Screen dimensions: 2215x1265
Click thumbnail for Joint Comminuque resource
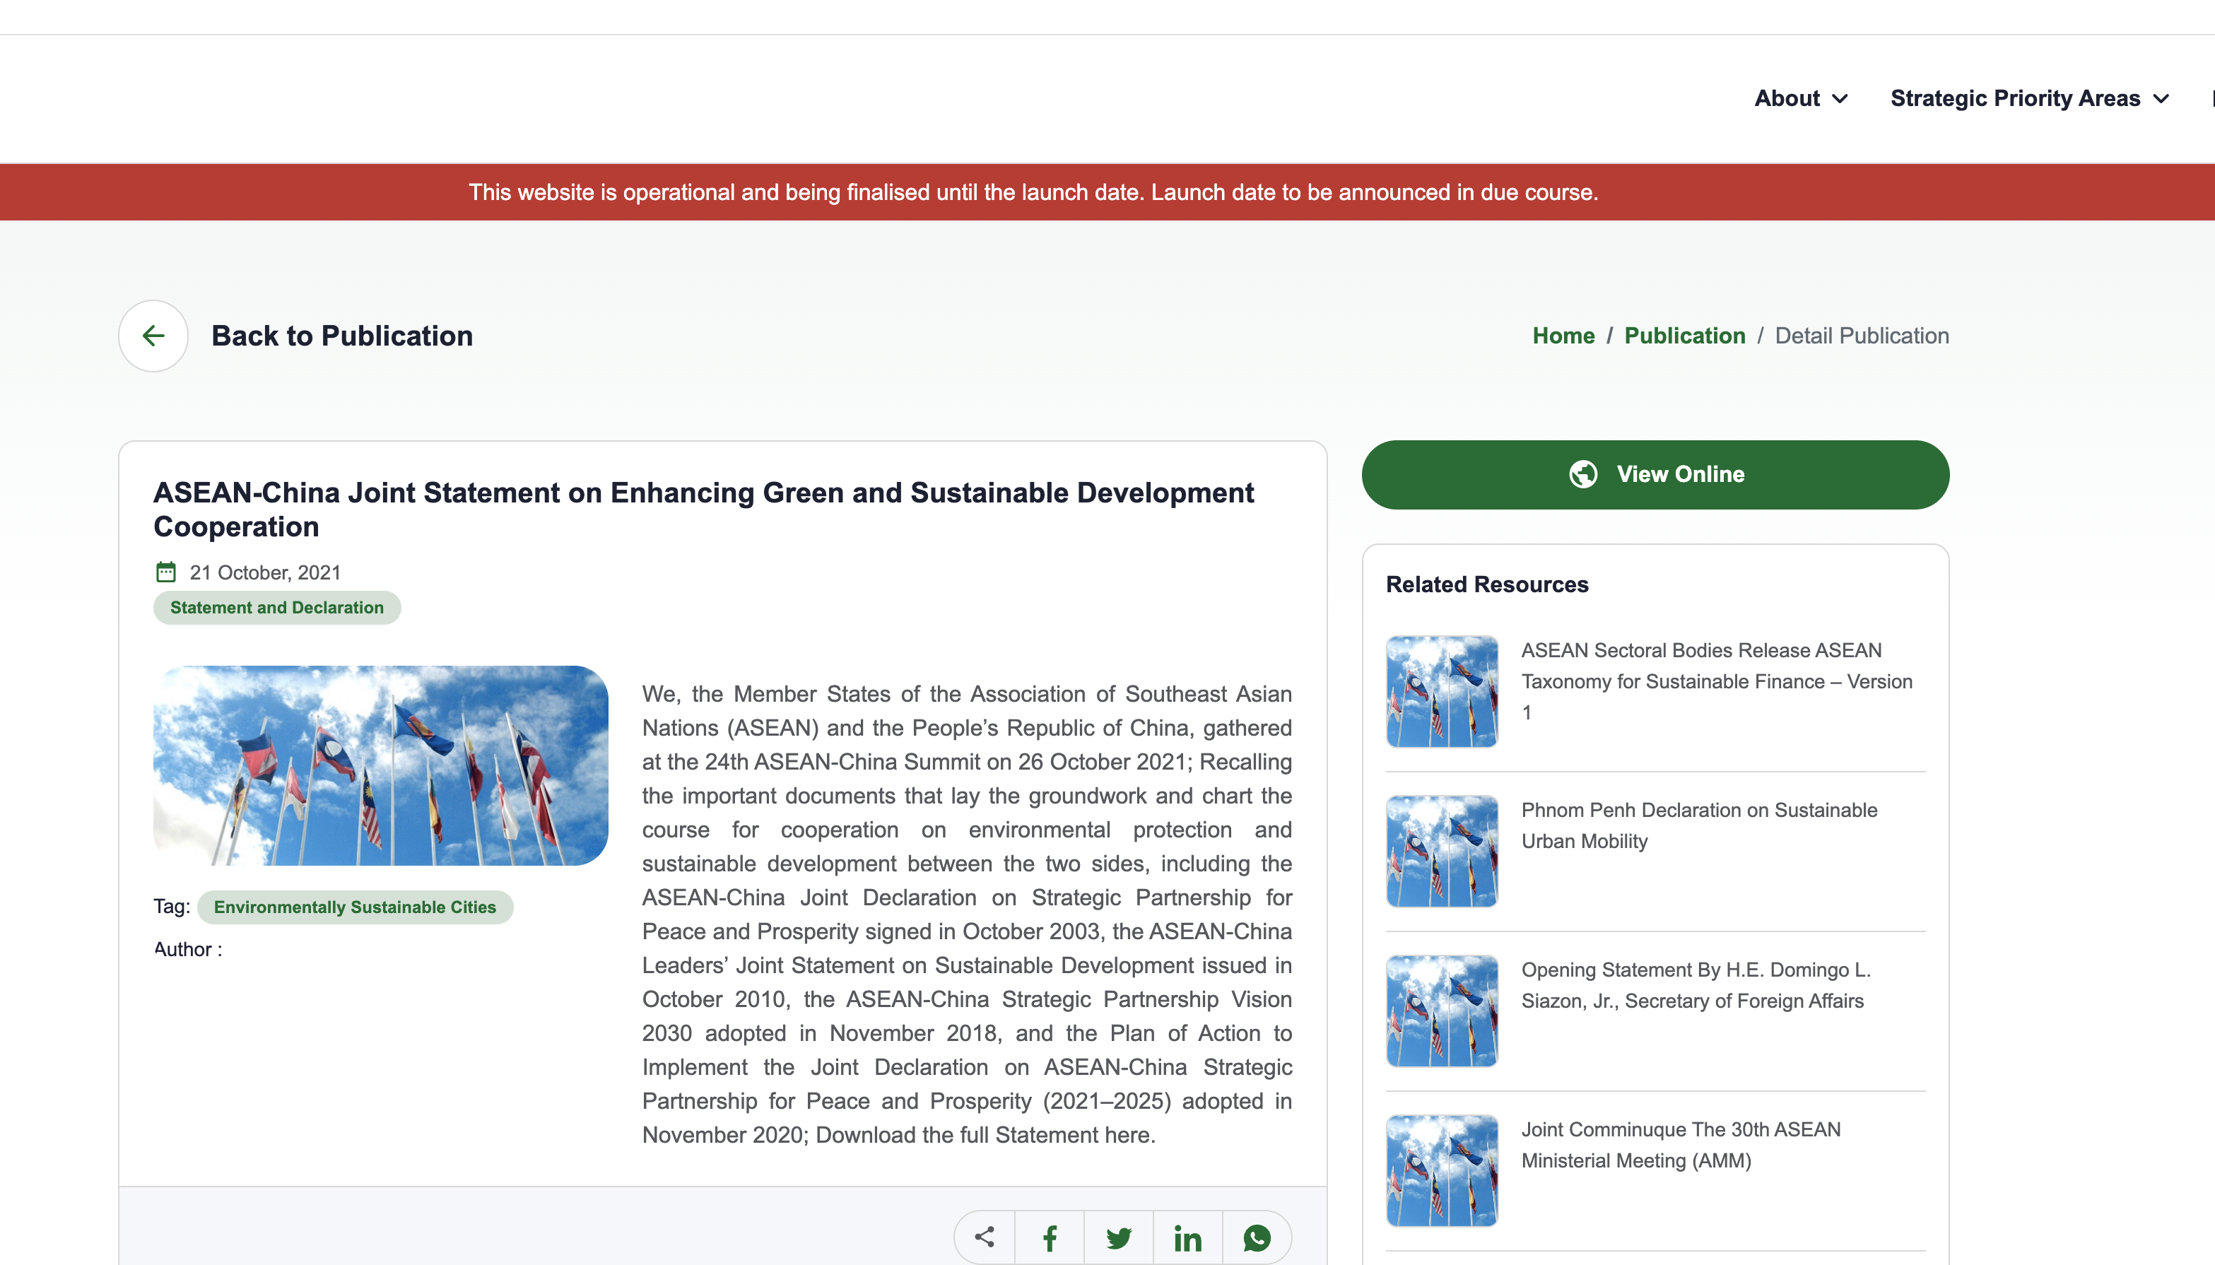coord(1442,1171)
